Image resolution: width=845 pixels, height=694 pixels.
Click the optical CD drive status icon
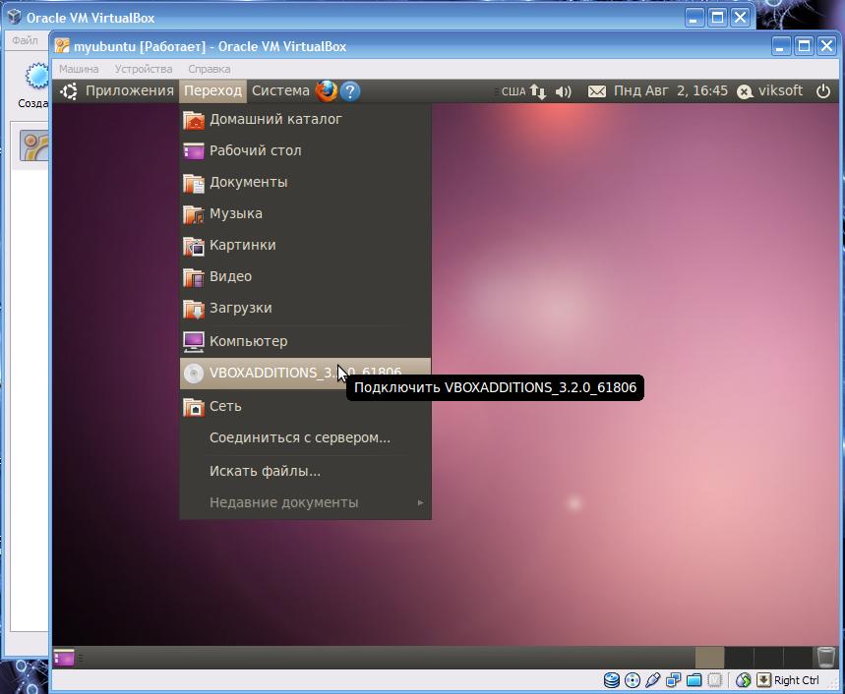tap(633, 680)
